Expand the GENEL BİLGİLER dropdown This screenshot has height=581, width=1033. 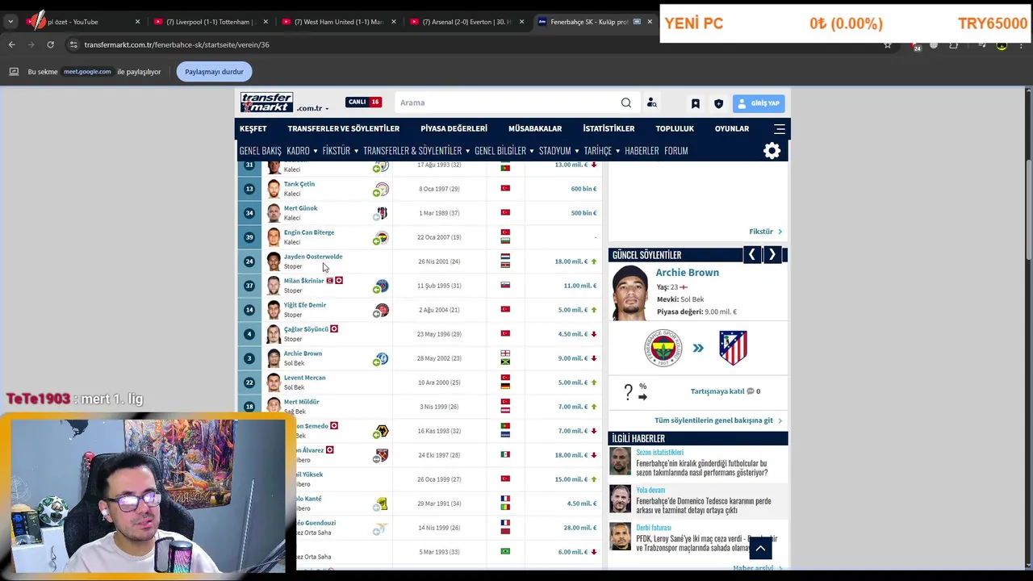pos(504,151)
